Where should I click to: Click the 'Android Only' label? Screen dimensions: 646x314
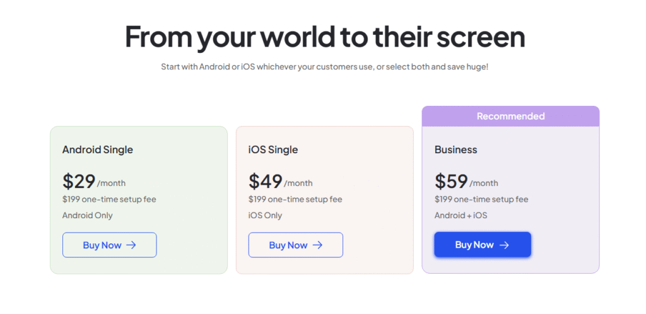(x=88, y=216)
